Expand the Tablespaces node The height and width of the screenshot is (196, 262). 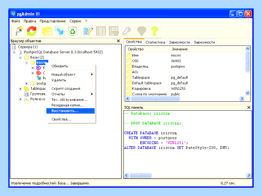coord(20,89)
